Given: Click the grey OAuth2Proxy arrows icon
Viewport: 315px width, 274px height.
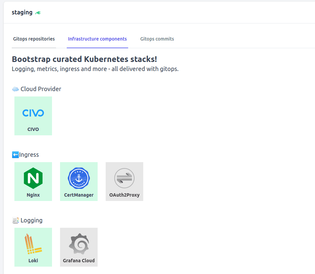Looking at the screenshot, I should (124, 178).
